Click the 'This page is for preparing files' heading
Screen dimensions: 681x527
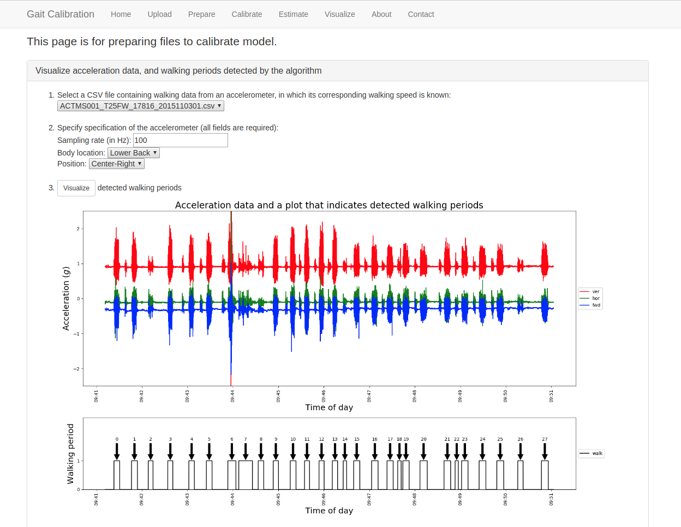(152, 41)
